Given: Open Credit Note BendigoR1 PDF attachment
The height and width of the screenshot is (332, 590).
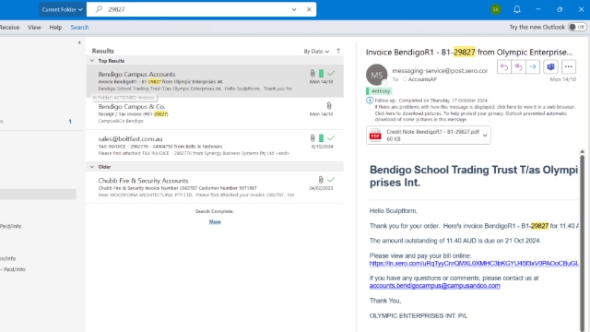Looking at the screenshot, I should click(x=428, y=136).
